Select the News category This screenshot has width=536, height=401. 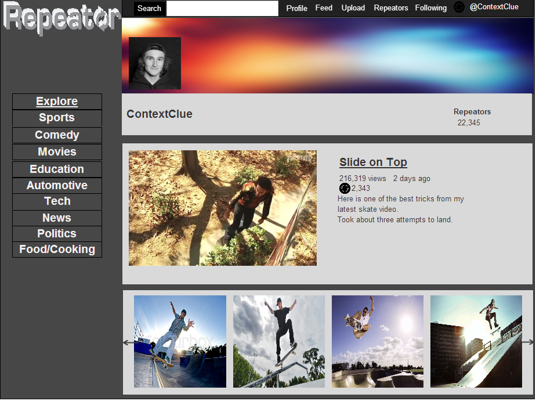pyautogui.click(x=57, y=218)
